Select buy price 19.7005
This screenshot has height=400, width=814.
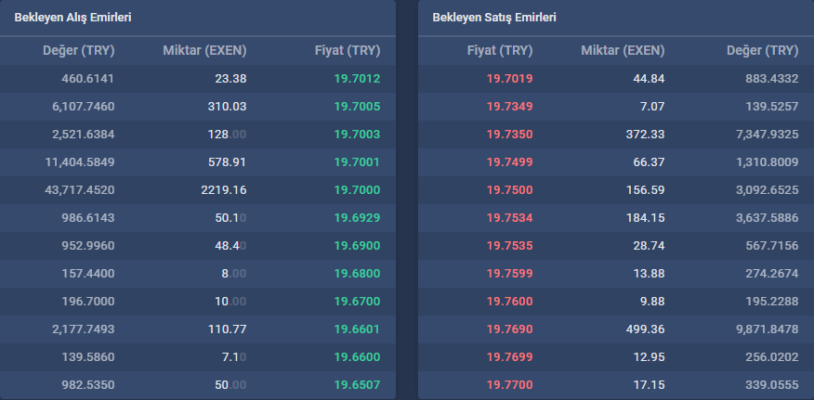357,107
